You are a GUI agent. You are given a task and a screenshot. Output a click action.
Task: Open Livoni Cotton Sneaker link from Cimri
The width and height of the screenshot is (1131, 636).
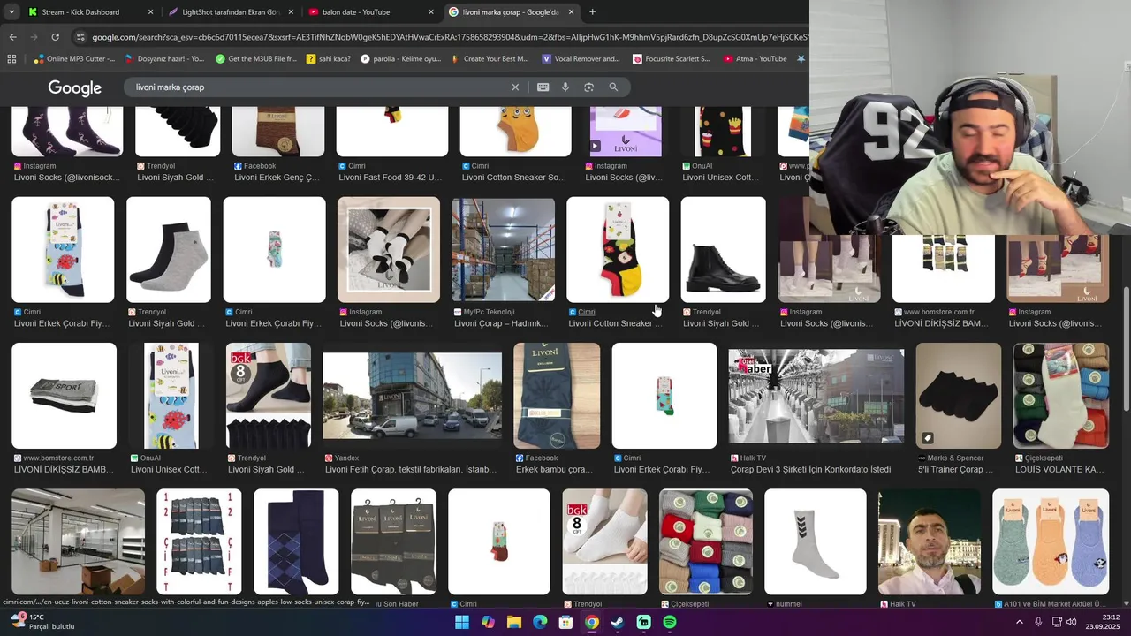click(614, 323)
